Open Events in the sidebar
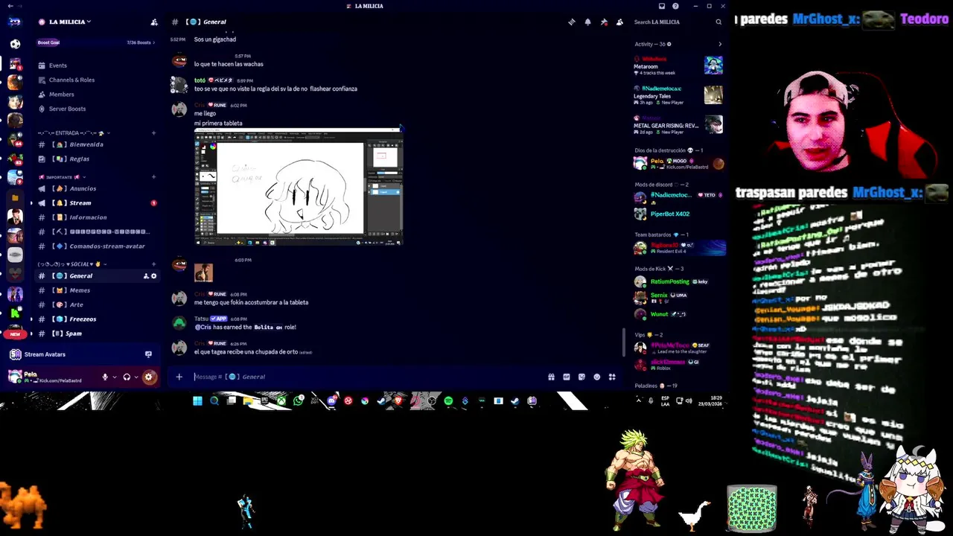Image resolution: width=953 pixels, height=536 pixels. coord(95,66)
